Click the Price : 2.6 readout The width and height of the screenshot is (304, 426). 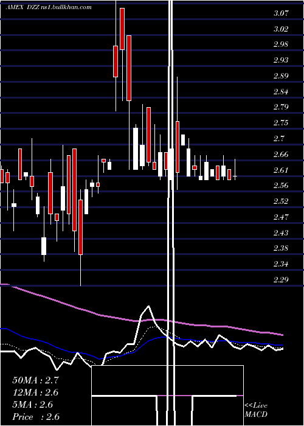[36, 417]
